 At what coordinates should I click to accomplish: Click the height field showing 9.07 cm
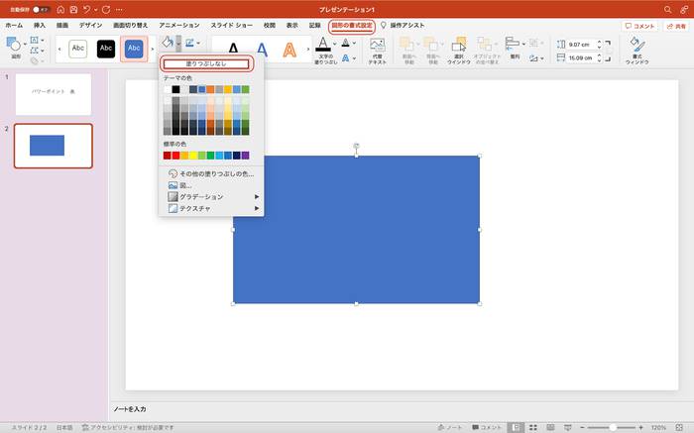point(579,45)
